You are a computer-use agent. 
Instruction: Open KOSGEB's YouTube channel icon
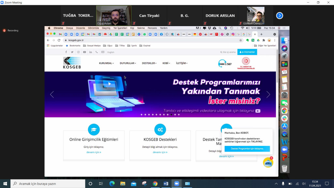tap(84, 52)
